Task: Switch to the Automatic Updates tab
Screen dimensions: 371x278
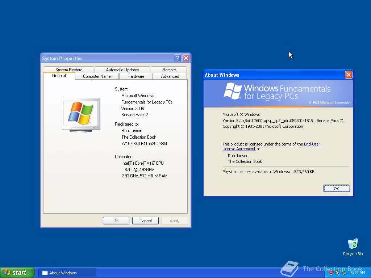Action: click(122, 70)
